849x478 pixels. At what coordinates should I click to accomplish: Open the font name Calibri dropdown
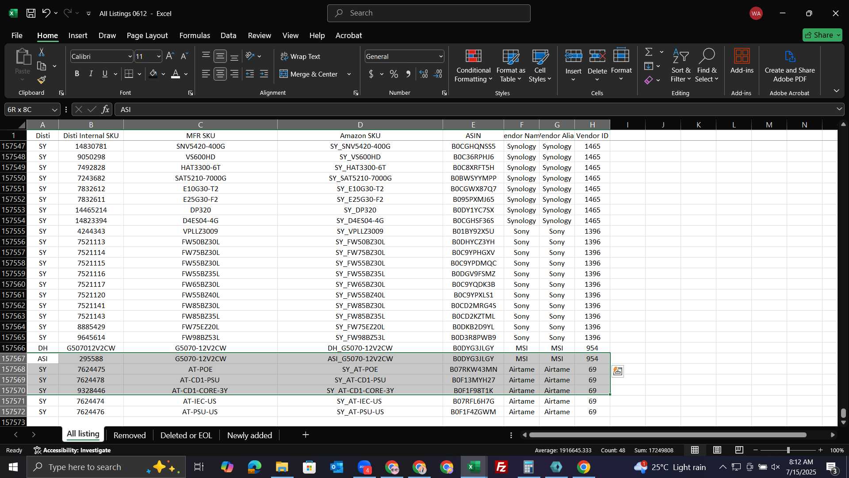tap(130, 56)
